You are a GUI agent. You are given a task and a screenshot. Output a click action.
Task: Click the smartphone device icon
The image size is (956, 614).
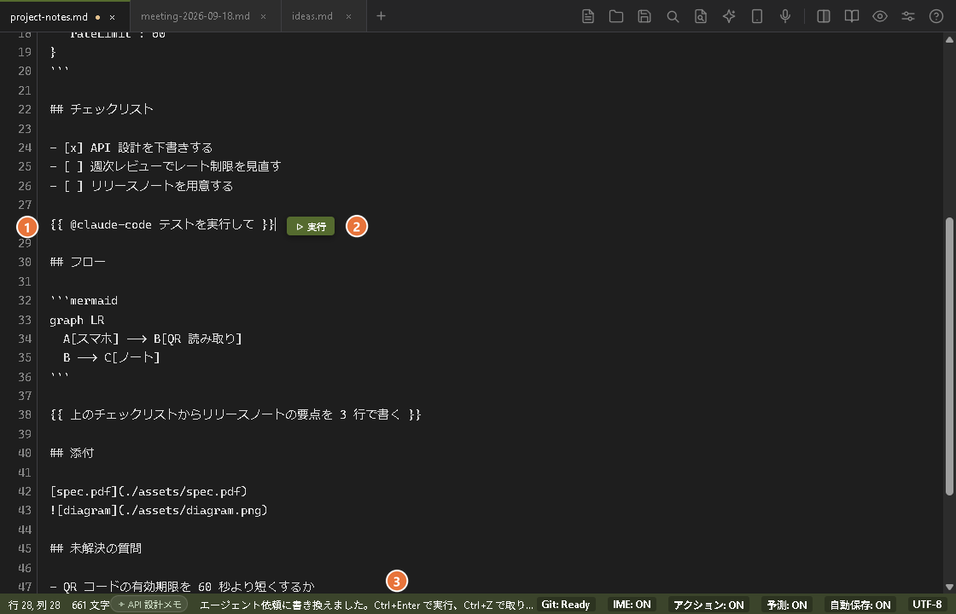(x=756, y=16)
